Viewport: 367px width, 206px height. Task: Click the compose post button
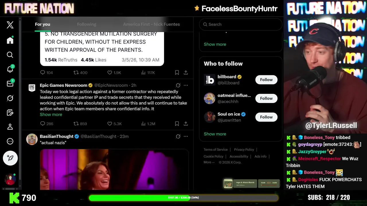pyautogui.click(x=10, y=158)
